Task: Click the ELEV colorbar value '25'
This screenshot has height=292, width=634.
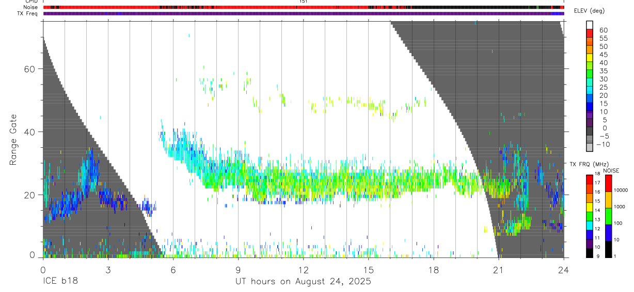Action: point(604,88)
